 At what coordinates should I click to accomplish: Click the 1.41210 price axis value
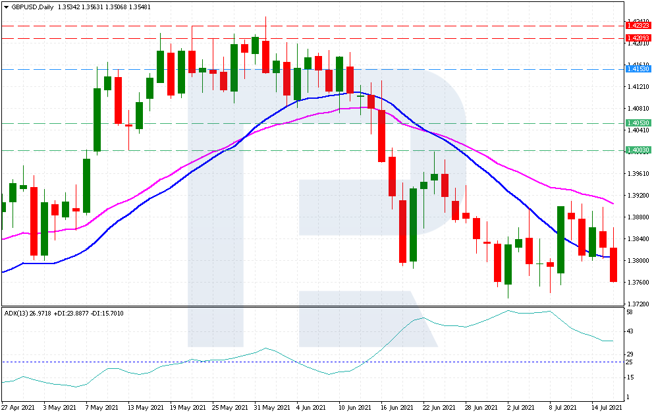[638, 87]
